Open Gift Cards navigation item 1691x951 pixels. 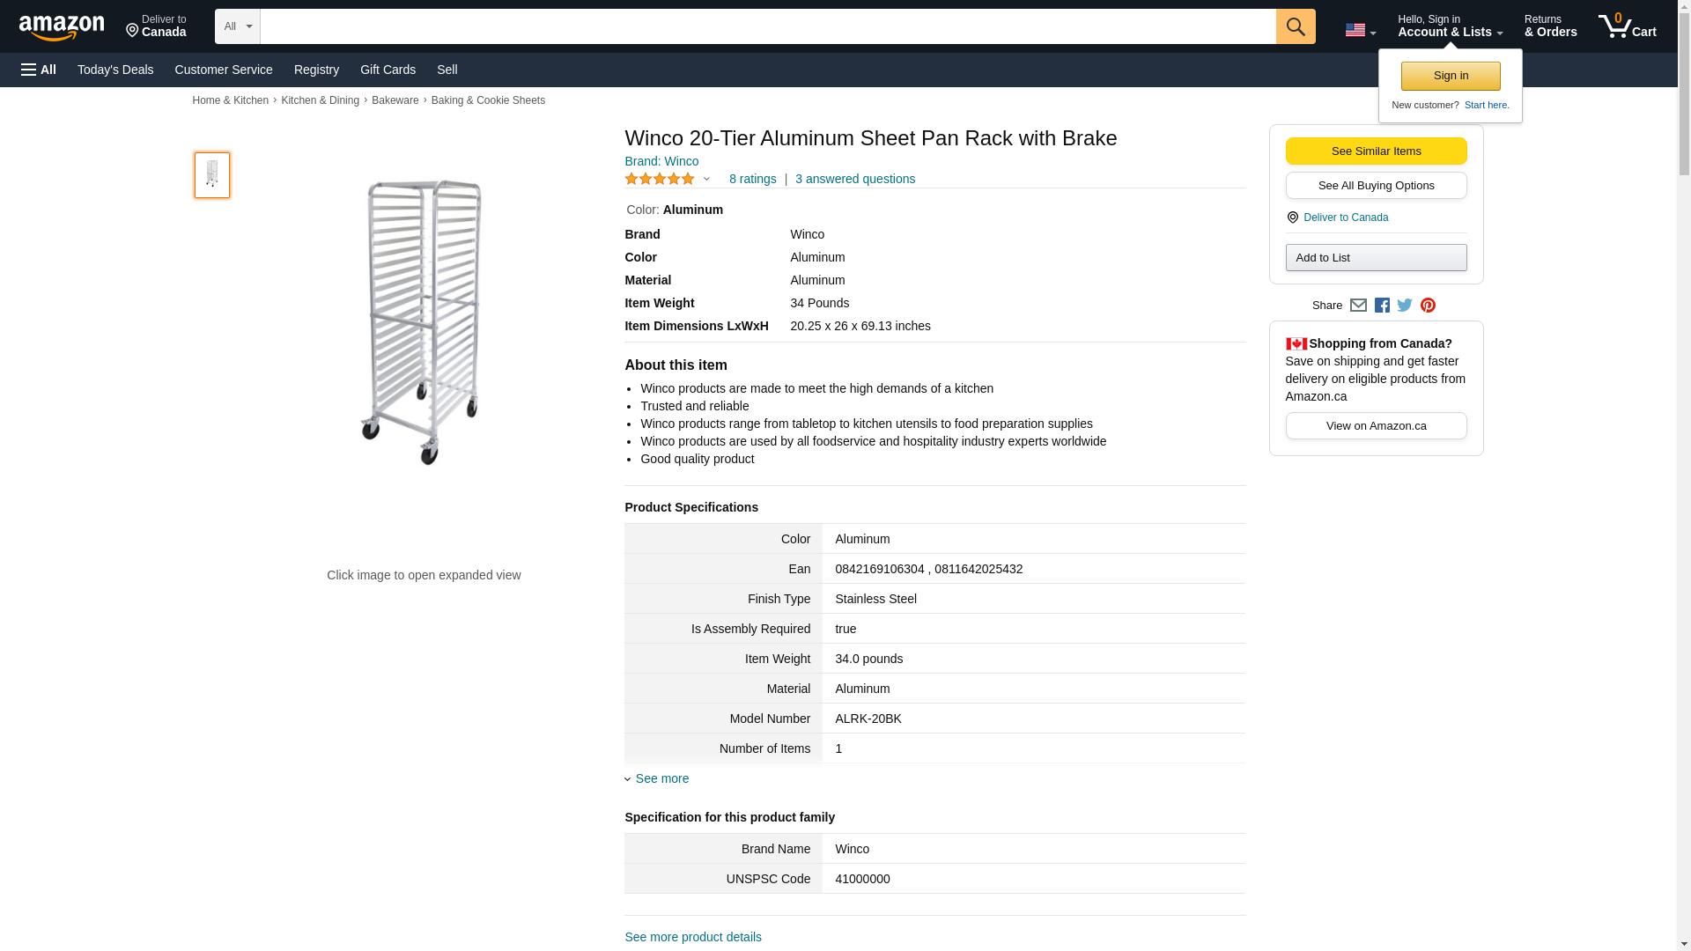point(388,70)
